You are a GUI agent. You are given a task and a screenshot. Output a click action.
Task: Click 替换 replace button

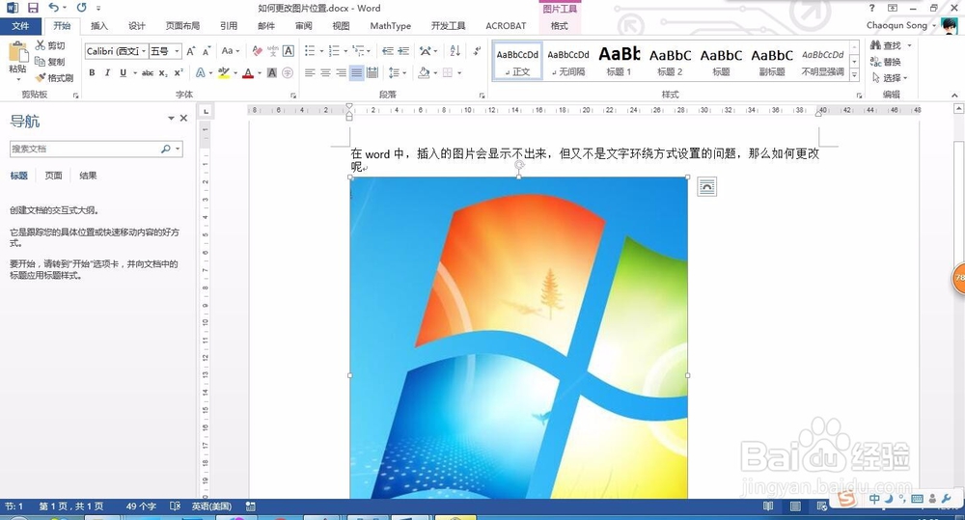tap(886, 62)
